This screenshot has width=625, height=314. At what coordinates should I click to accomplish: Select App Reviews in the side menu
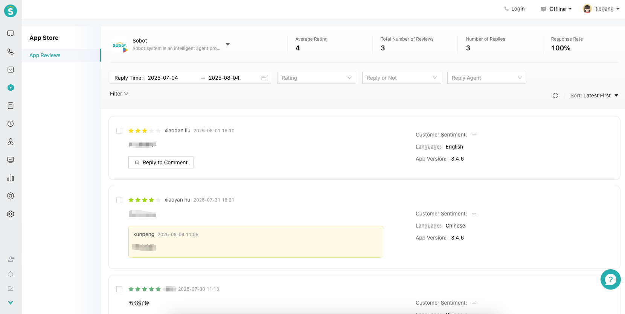click(45, 55)
